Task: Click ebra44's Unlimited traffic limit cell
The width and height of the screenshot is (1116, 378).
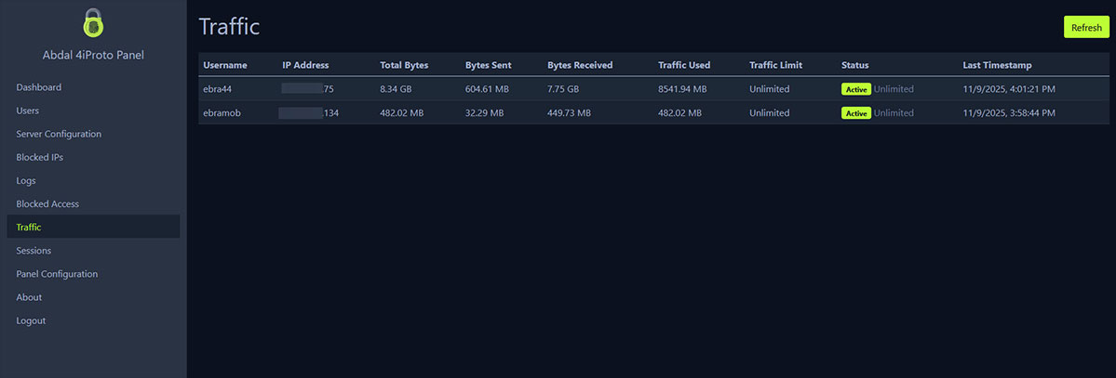Action: 770,89
